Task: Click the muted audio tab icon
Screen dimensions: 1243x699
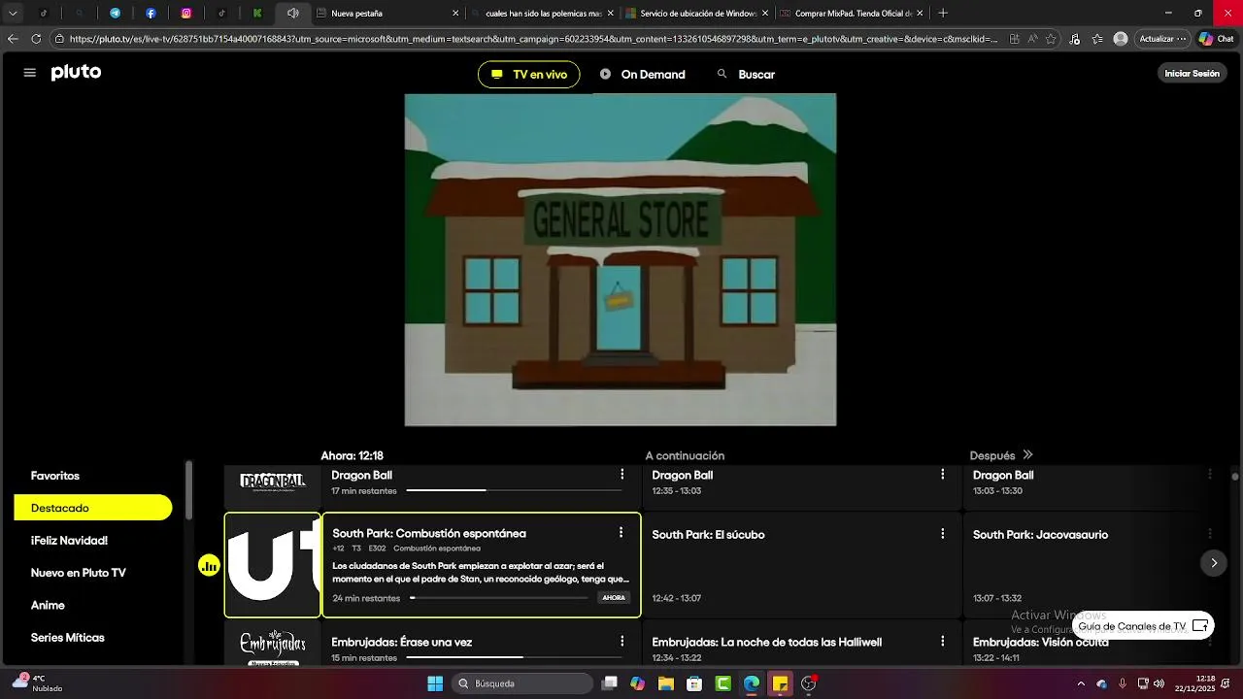Action: 292,14
